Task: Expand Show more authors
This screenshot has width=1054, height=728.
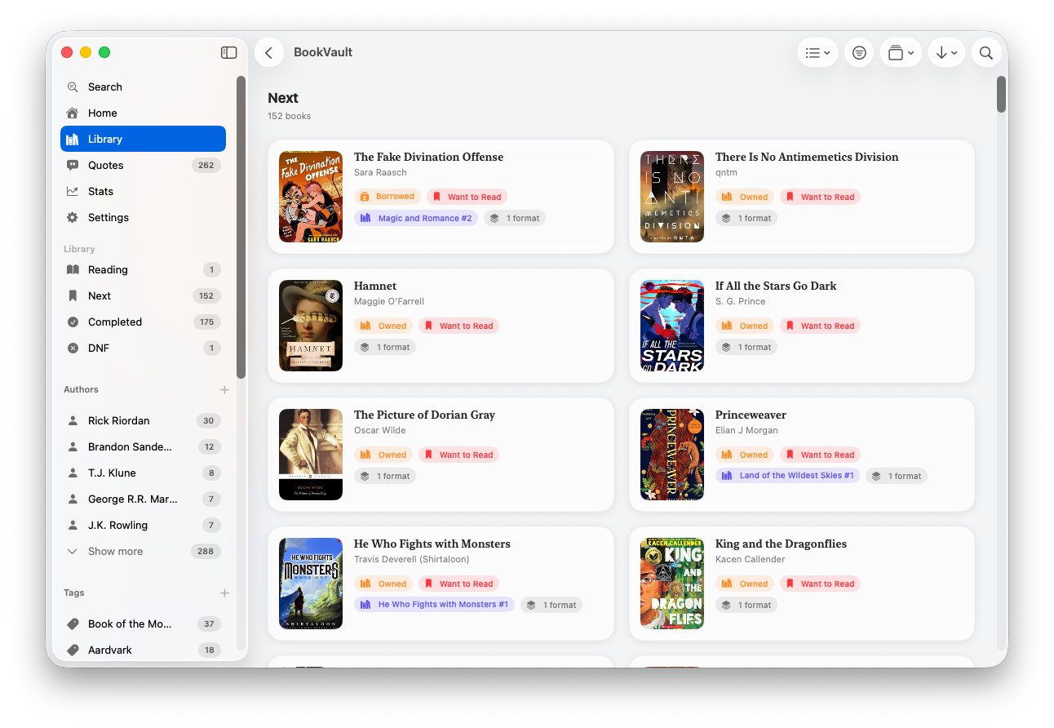Action: [143, 551]
